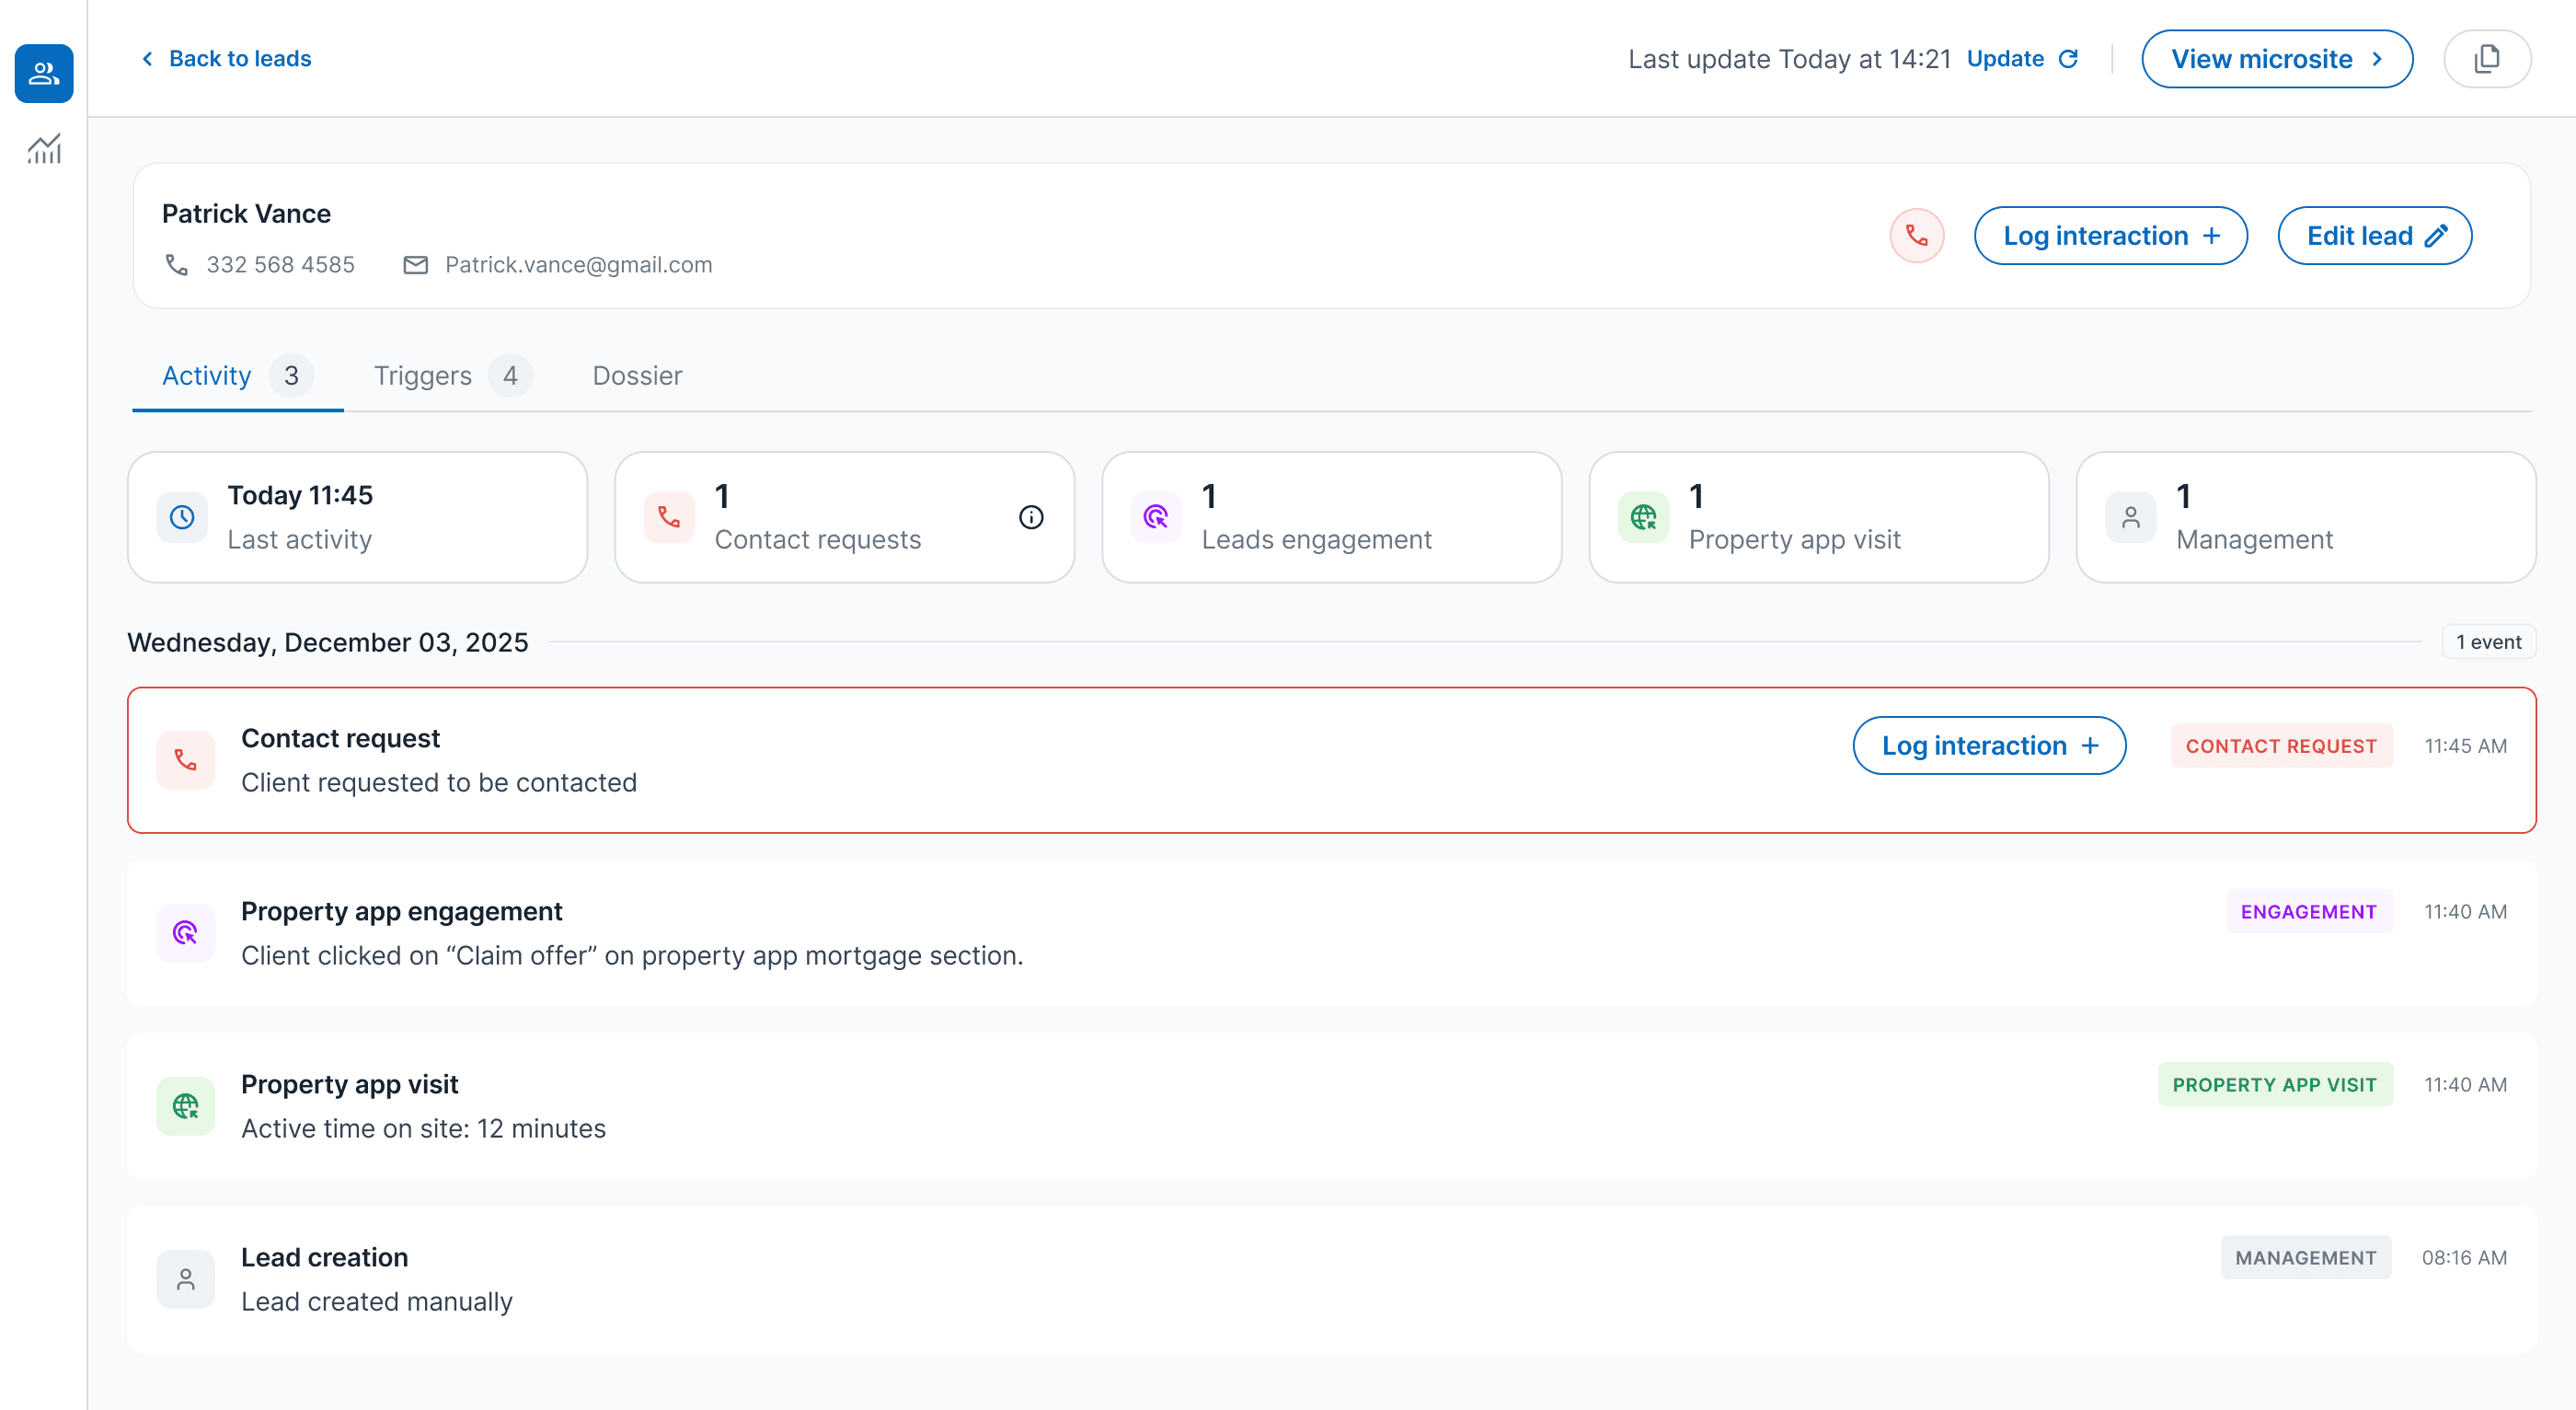Image resolution: width=2576 pixels, height=1410 pixels.
Task: Click the red phone call icon button
Action: (1916, 237)
